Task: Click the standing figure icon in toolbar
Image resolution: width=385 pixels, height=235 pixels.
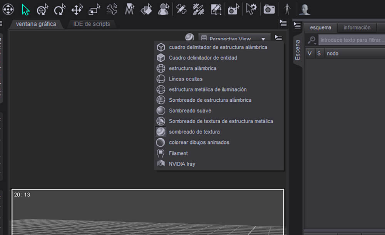Action: point(287,9)
